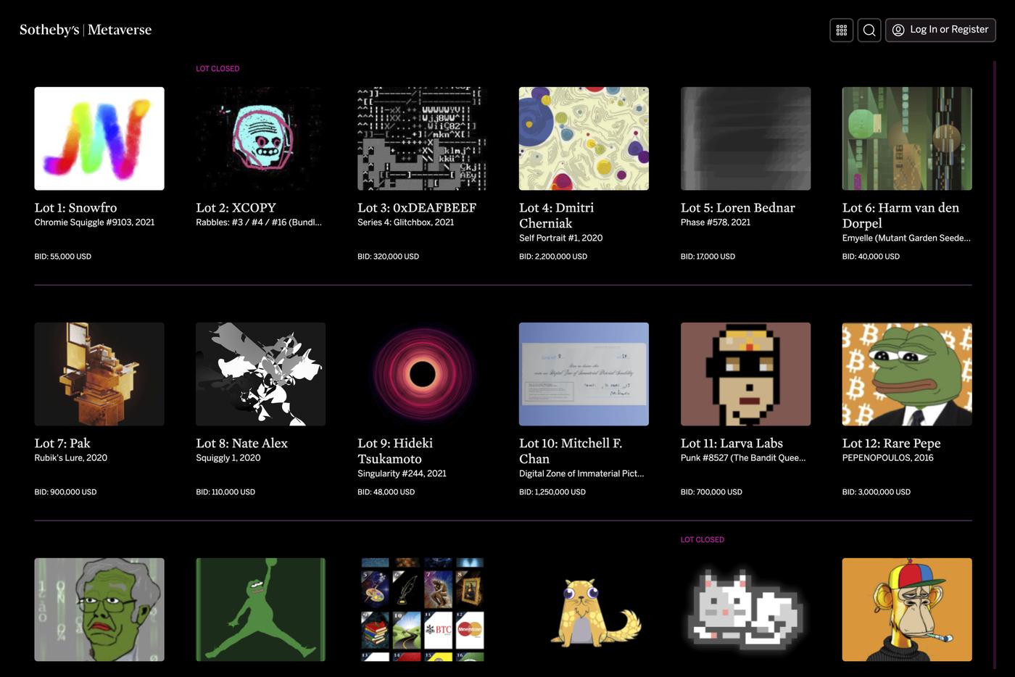This screenshot has height=677, width=1015.
Task: Click Lot 10: Mitchell F. Chan title
Action: pos(571,451)
